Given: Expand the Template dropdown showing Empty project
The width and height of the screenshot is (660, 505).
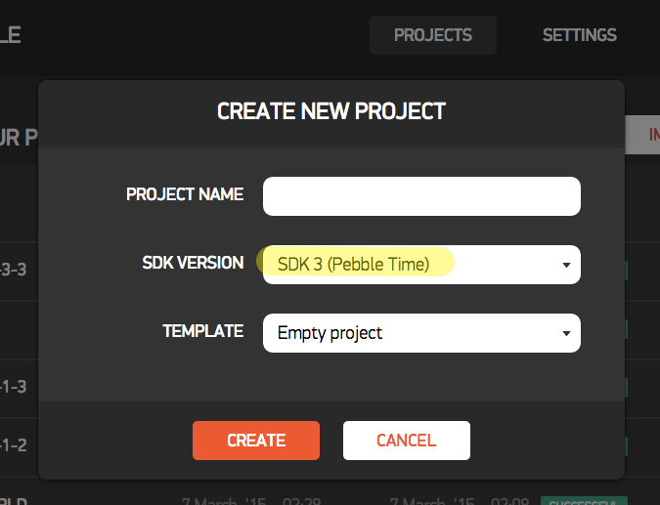Looking at the screenshot, I should [x=421, y=333].
